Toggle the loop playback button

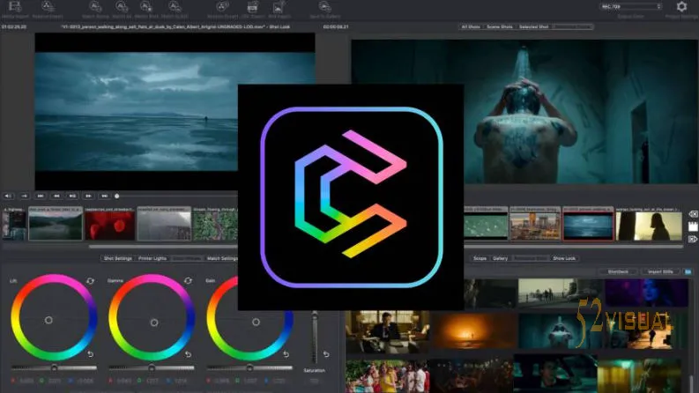coord(24,196)
